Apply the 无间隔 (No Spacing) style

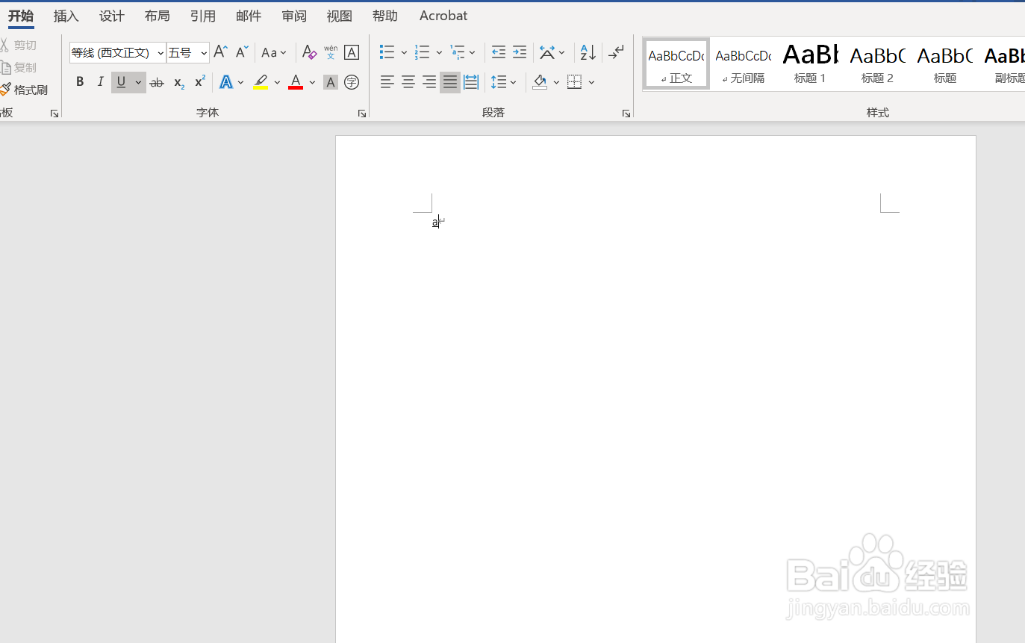click(x=744, y=64)
